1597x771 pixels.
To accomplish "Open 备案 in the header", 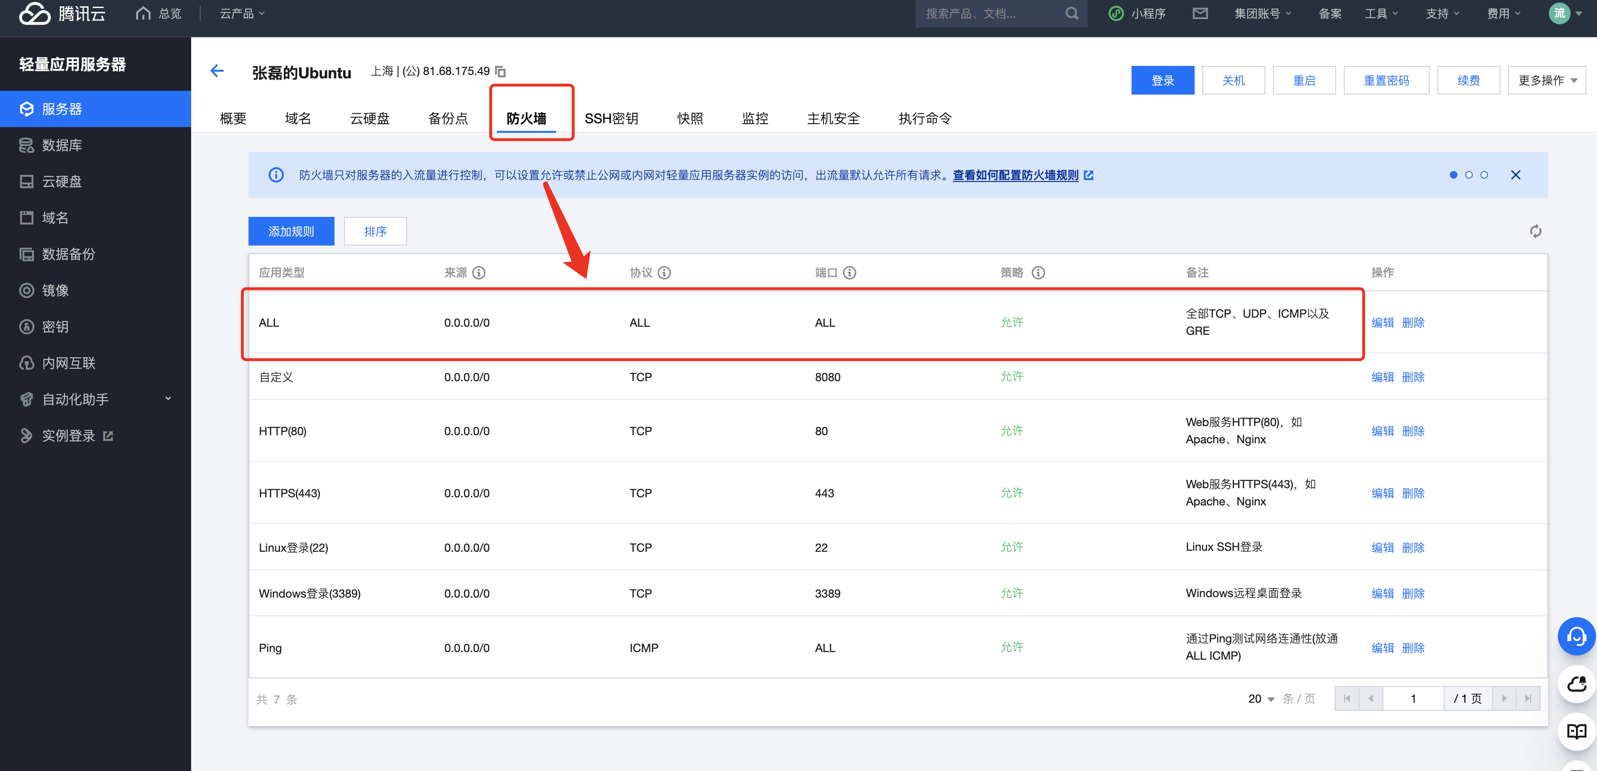I will coord(1330,14).
